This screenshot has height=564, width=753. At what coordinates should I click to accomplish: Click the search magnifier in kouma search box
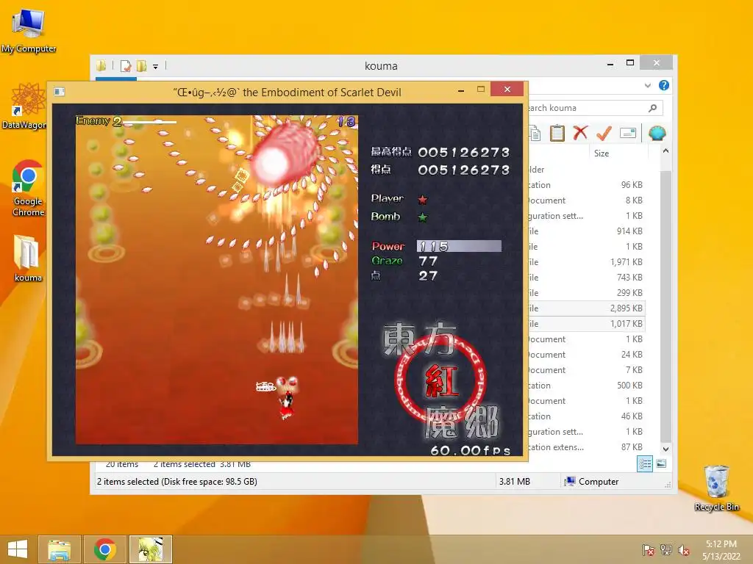point(652,108)
